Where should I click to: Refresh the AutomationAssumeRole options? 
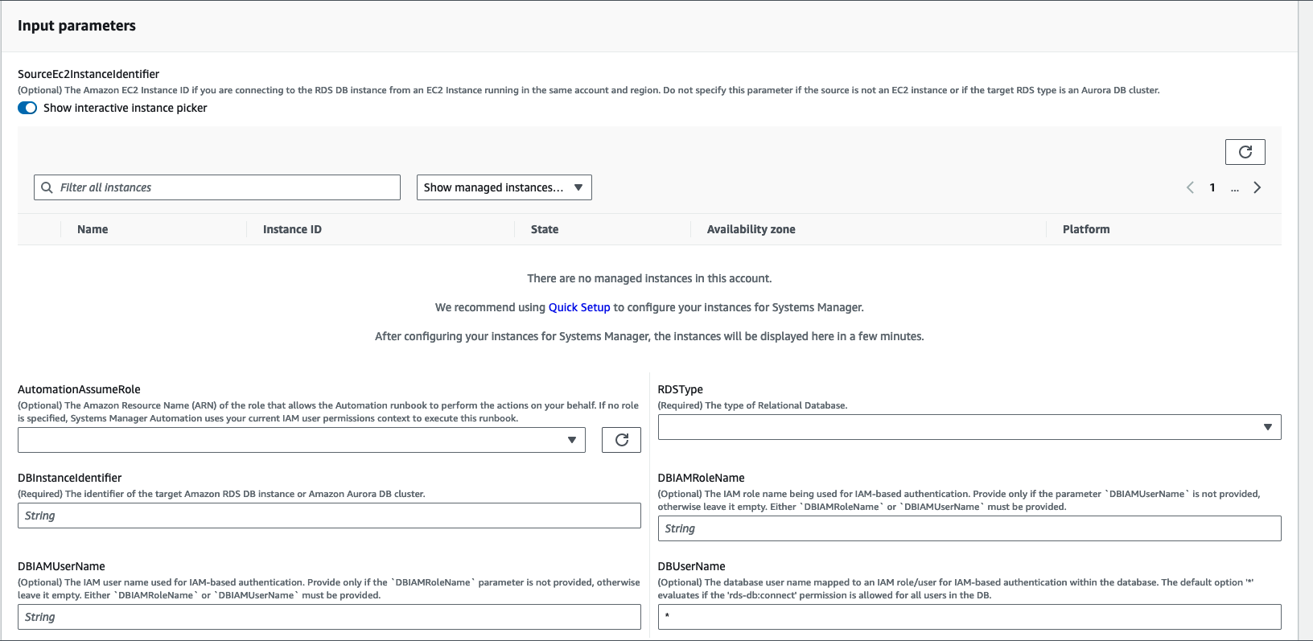point(620,439)
